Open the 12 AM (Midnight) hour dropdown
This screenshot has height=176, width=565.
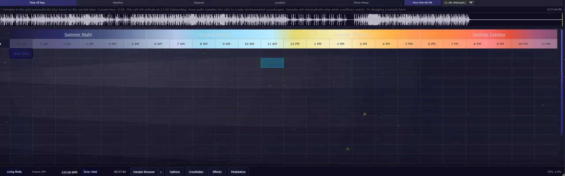tap(458, 3)
